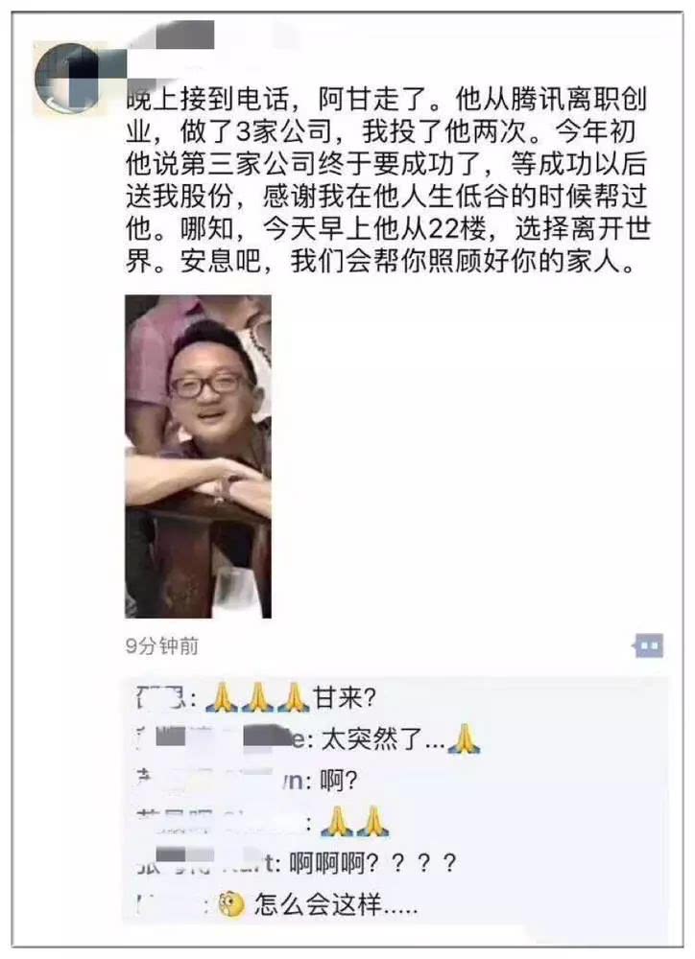The image size is (695, 959).
Task: Open commenter name ending in t before 啊啊啊
Action: 204,863
